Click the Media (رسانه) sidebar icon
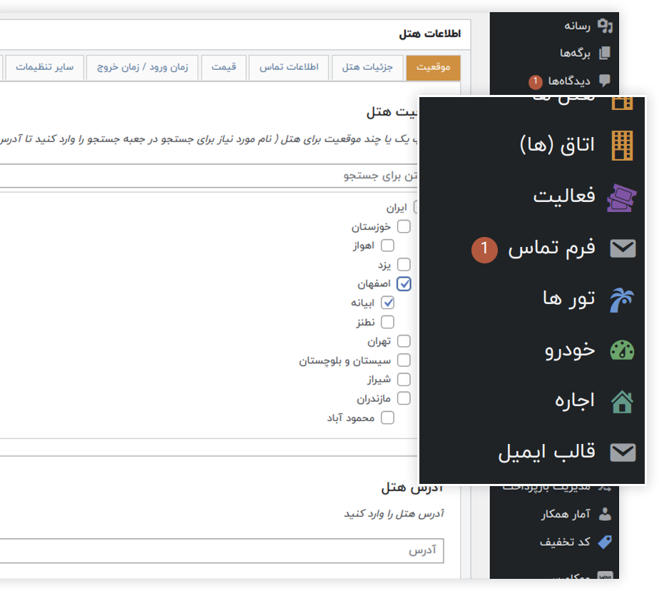This screenshot has width=659, height=591. (x=605, y=26)
